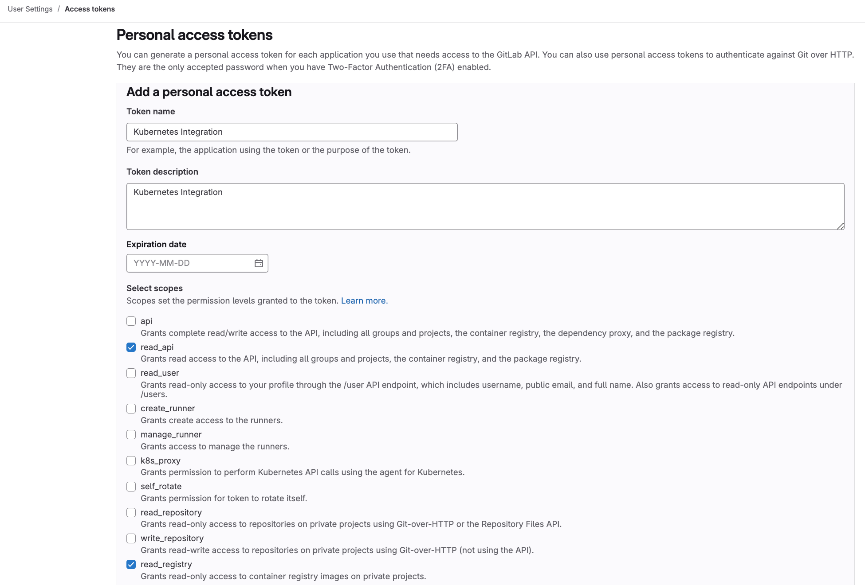Open the expiration date calendar picker icon
Image resolution: width=865 pixels, height=585 pixels.
(x=259, y=263)
